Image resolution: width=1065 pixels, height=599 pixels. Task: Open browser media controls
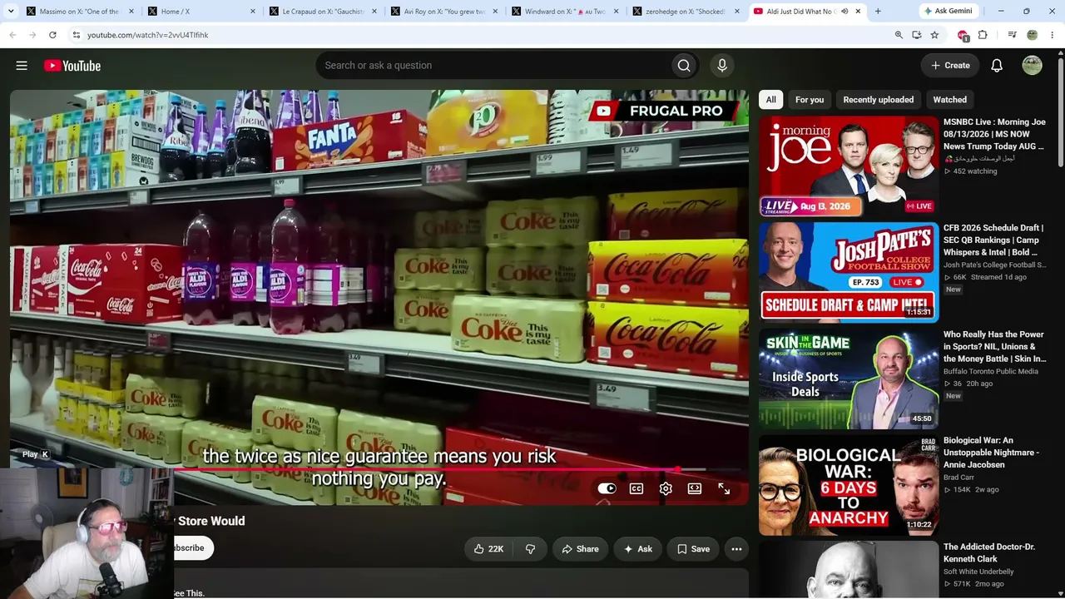(1012, 35)
